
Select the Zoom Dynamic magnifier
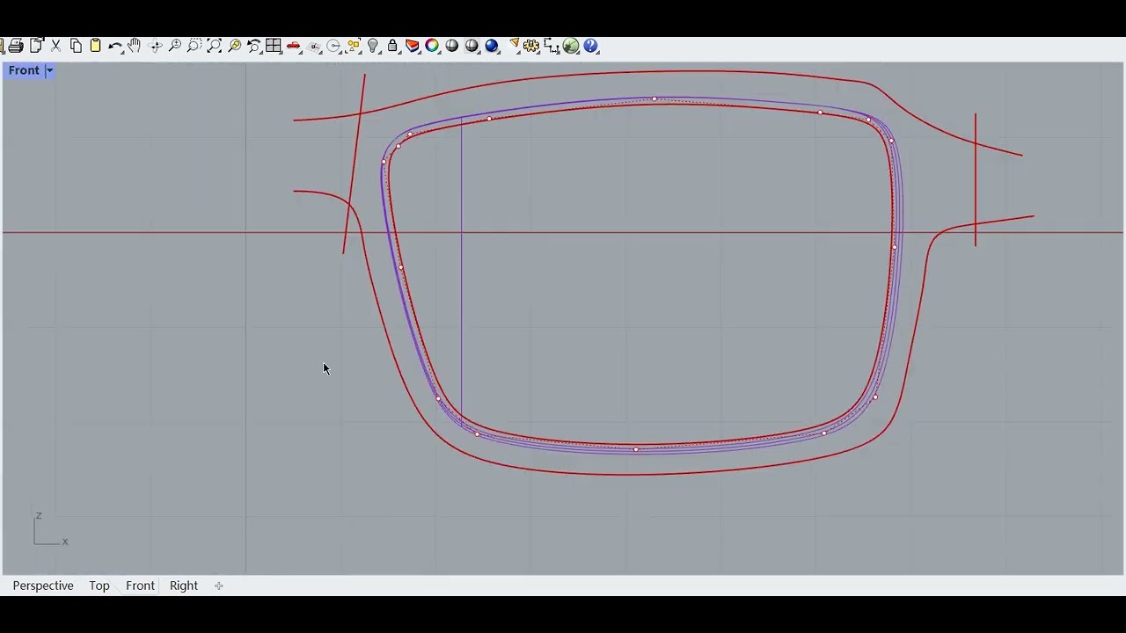click(x=175, y=46)
